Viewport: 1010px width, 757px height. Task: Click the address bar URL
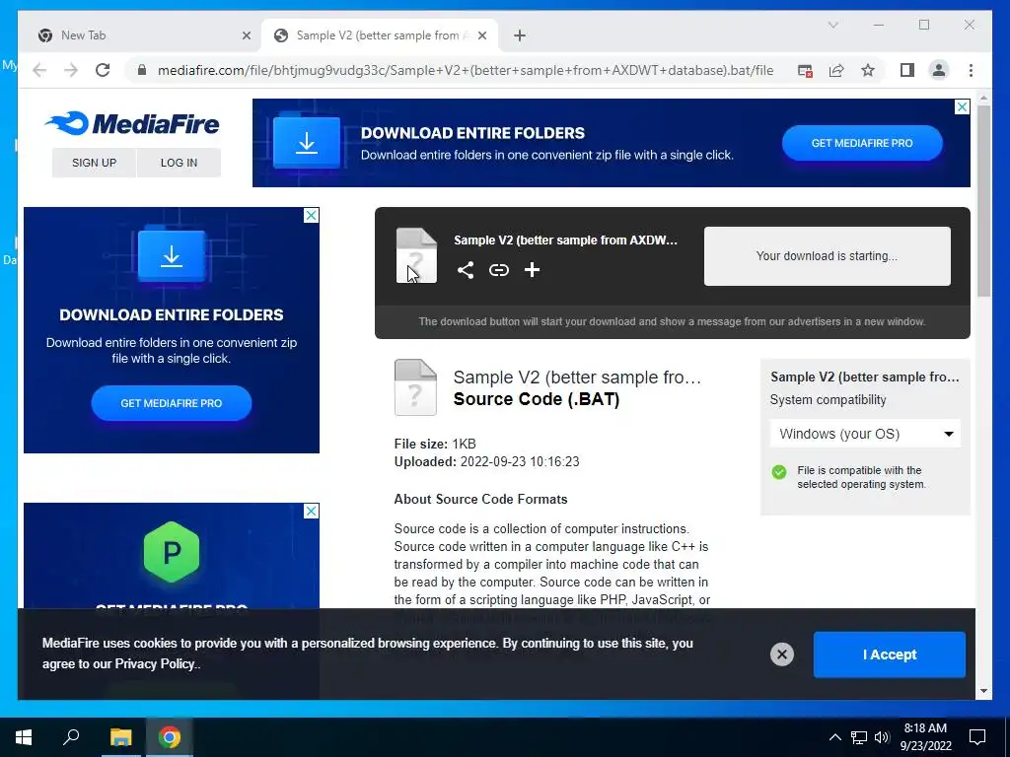466,70
